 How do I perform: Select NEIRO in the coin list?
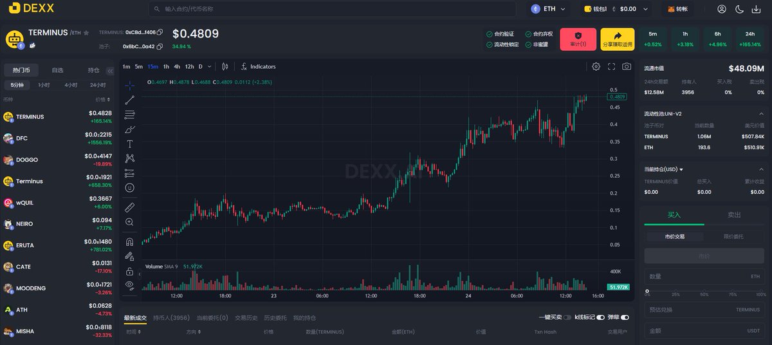tap(57, 224)
